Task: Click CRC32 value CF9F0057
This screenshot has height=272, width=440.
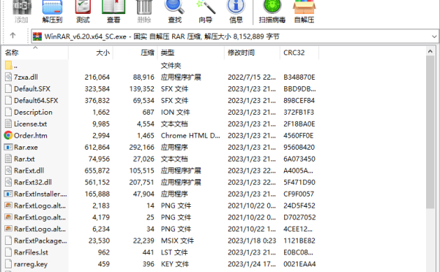Action: pos(299,194)
